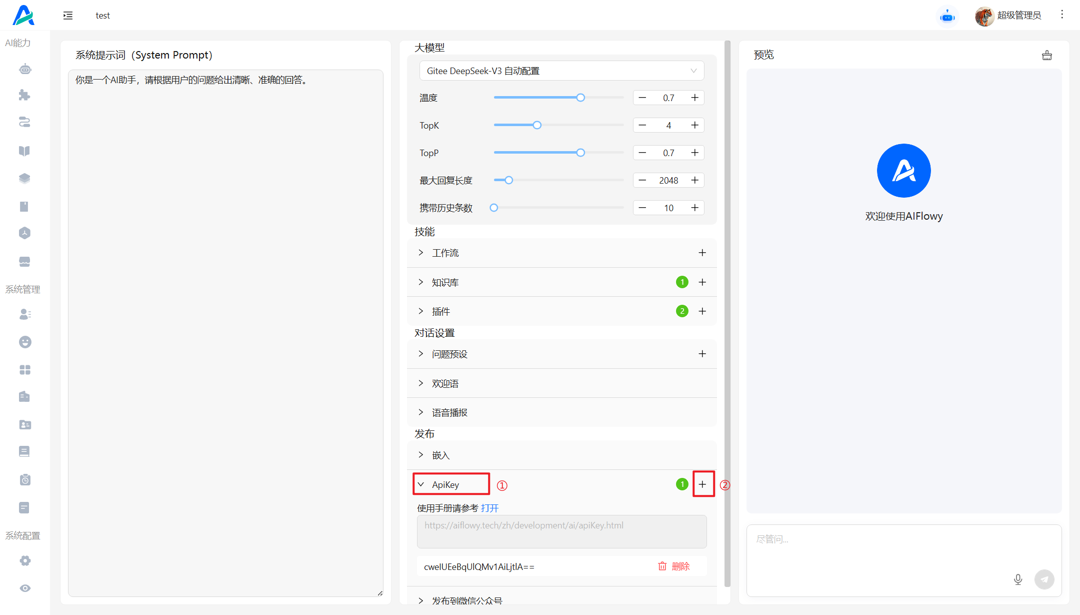Click the microphone icon in chat input

pos(1017,579)
